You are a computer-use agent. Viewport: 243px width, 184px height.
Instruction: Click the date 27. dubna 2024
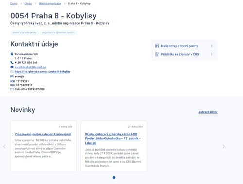[136, 127]
